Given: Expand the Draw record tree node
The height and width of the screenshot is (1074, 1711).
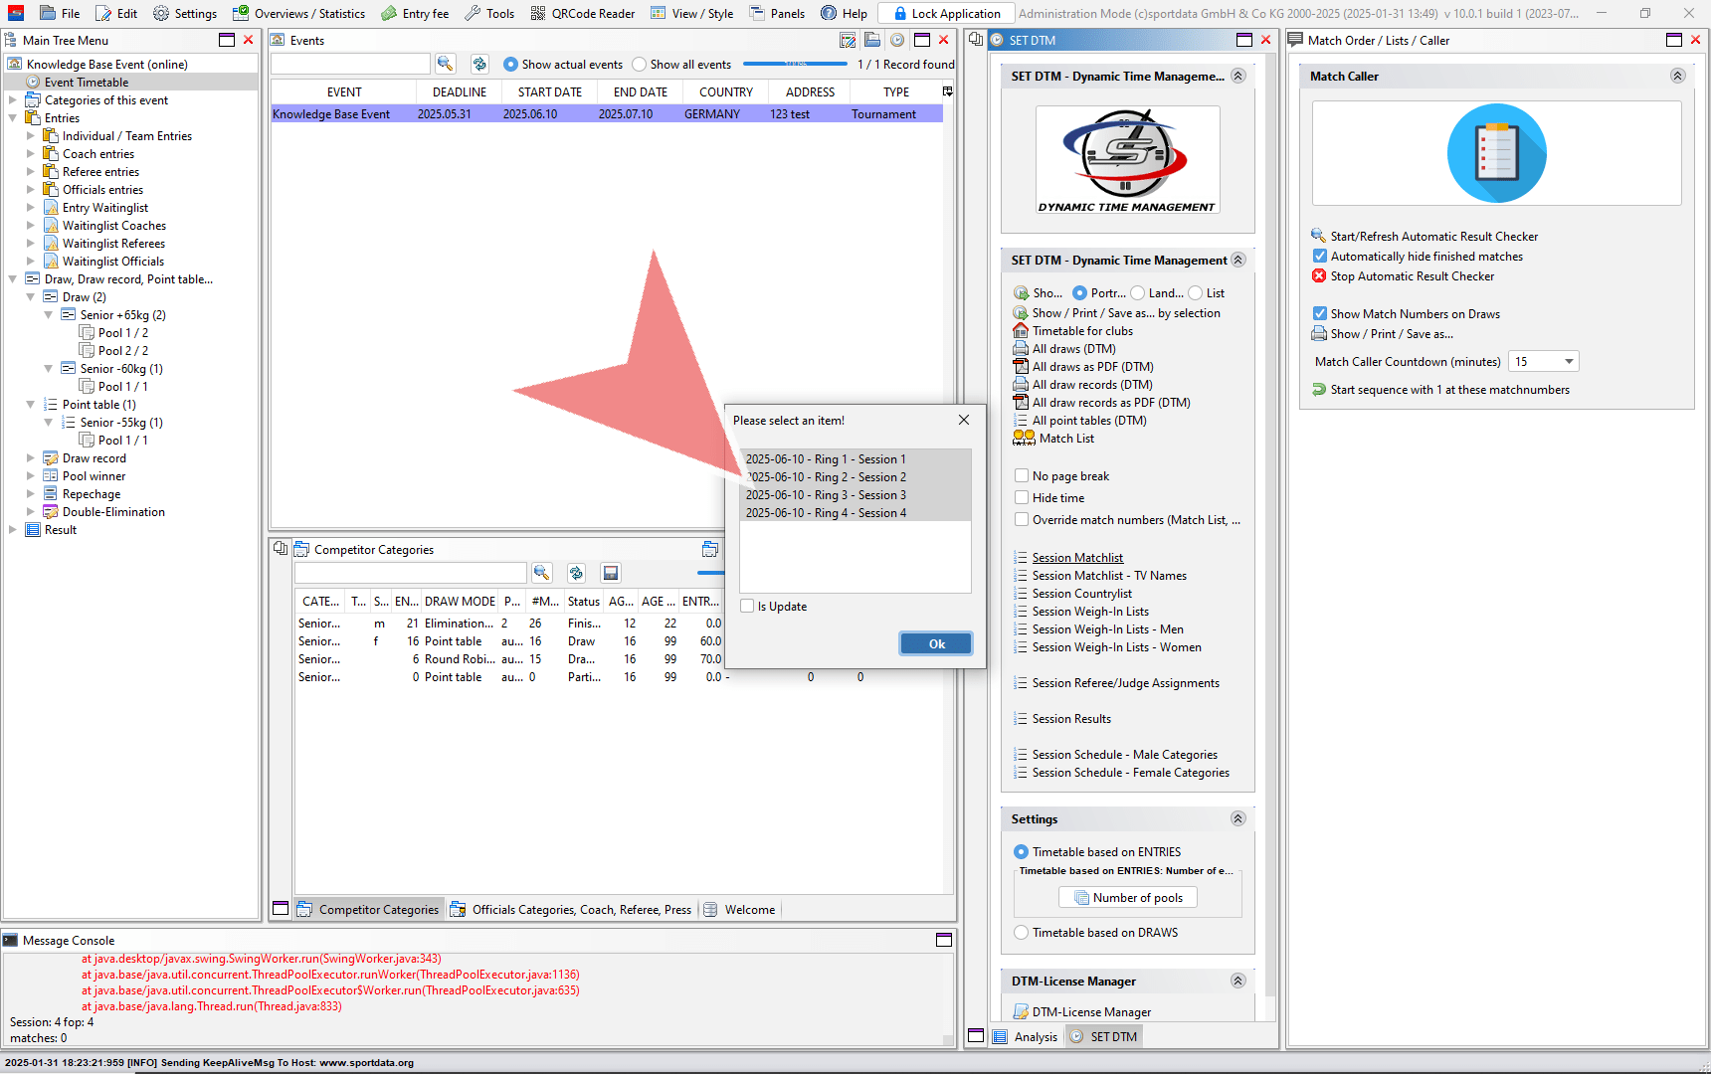Looking at the screenshot, I should (31, 458).
